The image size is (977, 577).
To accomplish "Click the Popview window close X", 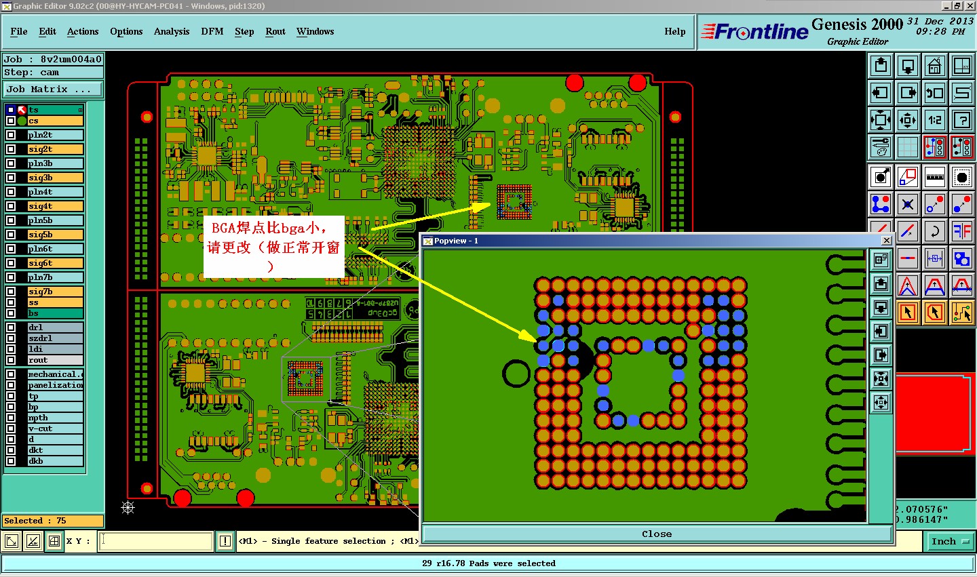I will point(886,241).
